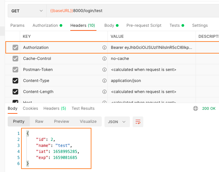Click info icon in Postman-Token row
This screenshot has width=219, height=172.
coord(104,70)
